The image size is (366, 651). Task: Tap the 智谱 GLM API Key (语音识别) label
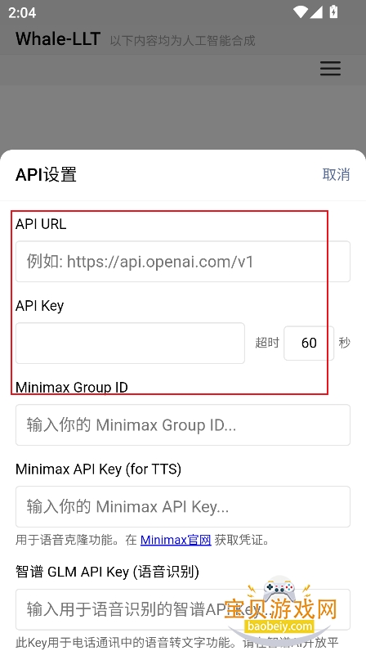108,572
